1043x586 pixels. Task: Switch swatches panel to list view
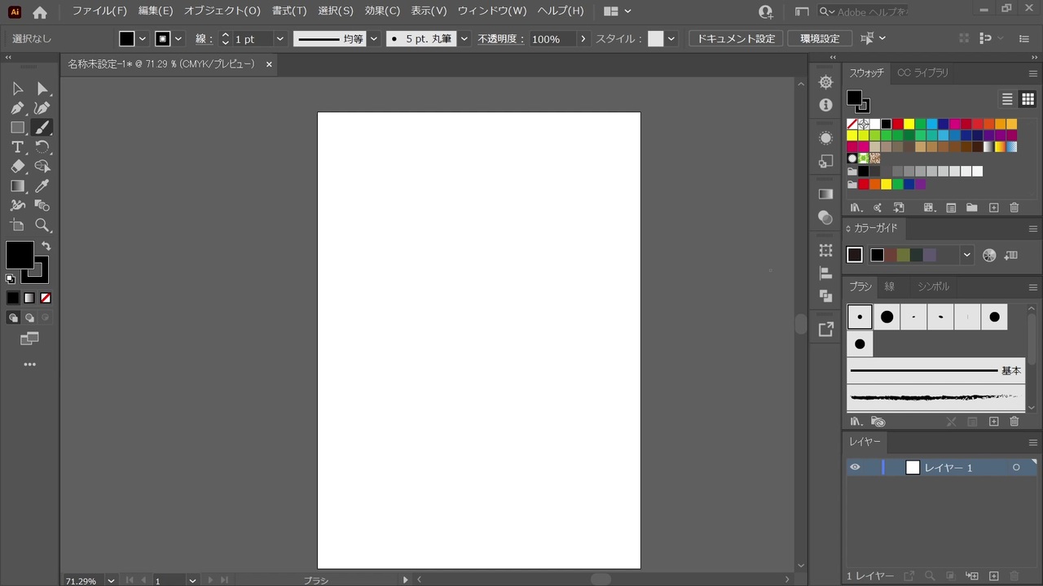1007,99
